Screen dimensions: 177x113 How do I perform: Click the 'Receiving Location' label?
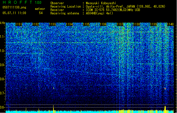[66, 6]
